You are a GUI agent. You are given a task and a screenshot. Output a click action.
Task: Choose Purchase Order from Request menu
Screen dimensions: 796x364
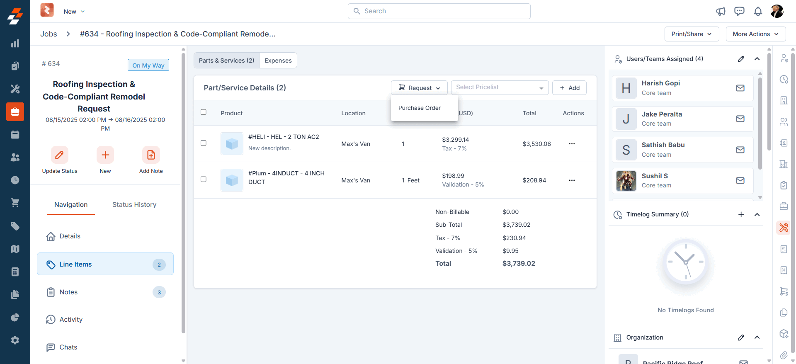tap(420, 108)
